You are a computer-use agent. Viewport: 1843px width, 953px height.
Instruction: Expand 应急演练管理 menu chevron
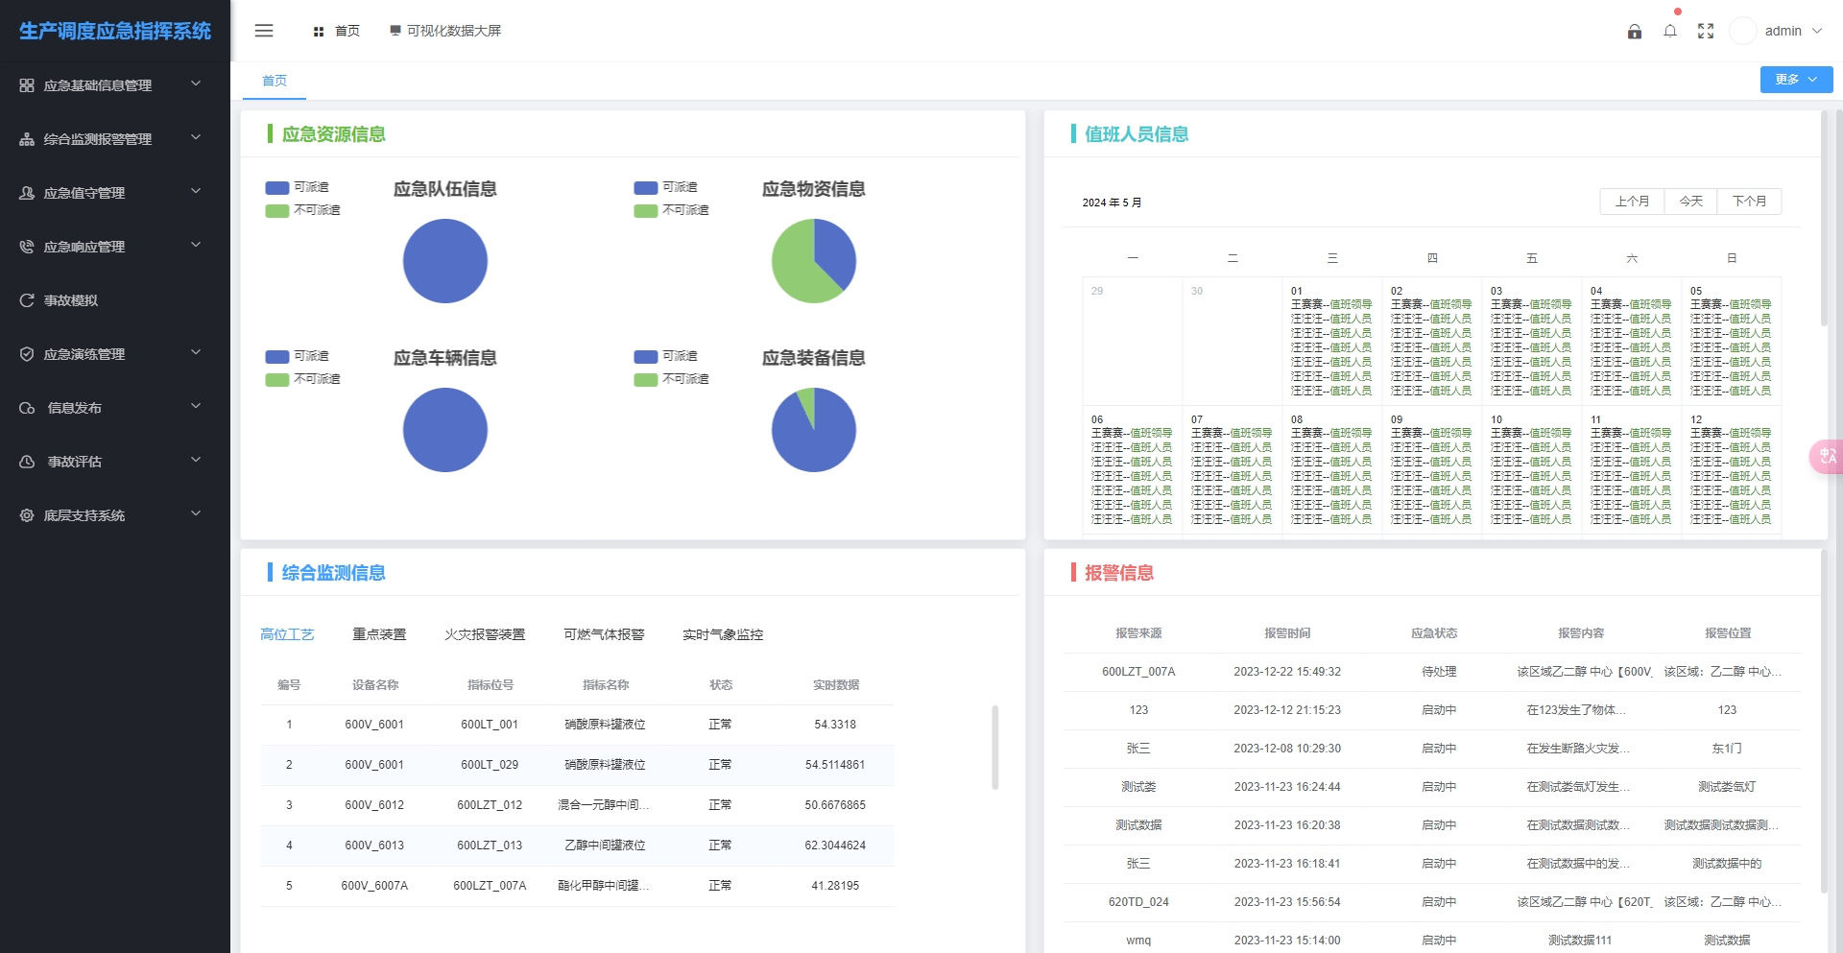coord(196,352)
